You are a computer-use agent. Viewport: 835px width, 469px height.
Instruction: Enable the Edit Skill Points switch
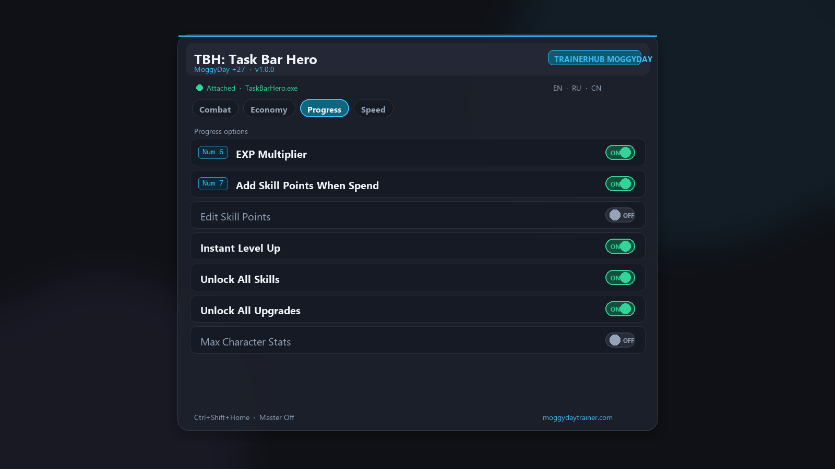click(x=620, y=215)
